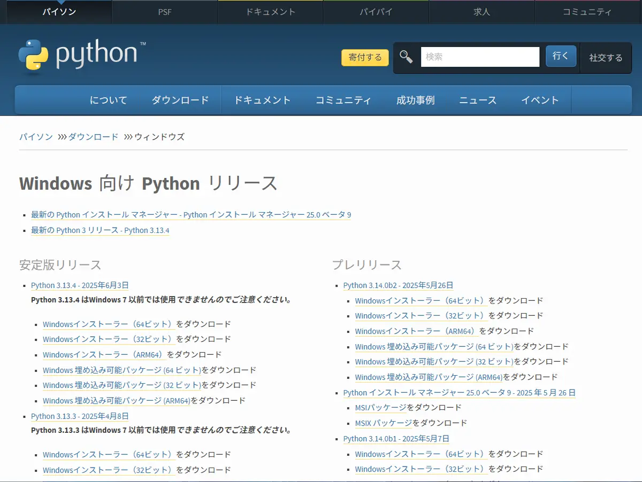Download Python 3.13.3 Windowsインストーラー (64ビット)
The width and height of the screenshot is (642, 482).
click(x=109, y=455)
